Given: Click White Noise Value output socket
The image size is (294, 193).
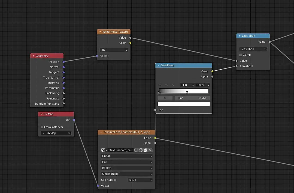Looking at the screenshot, I should (x=131, y=38).
